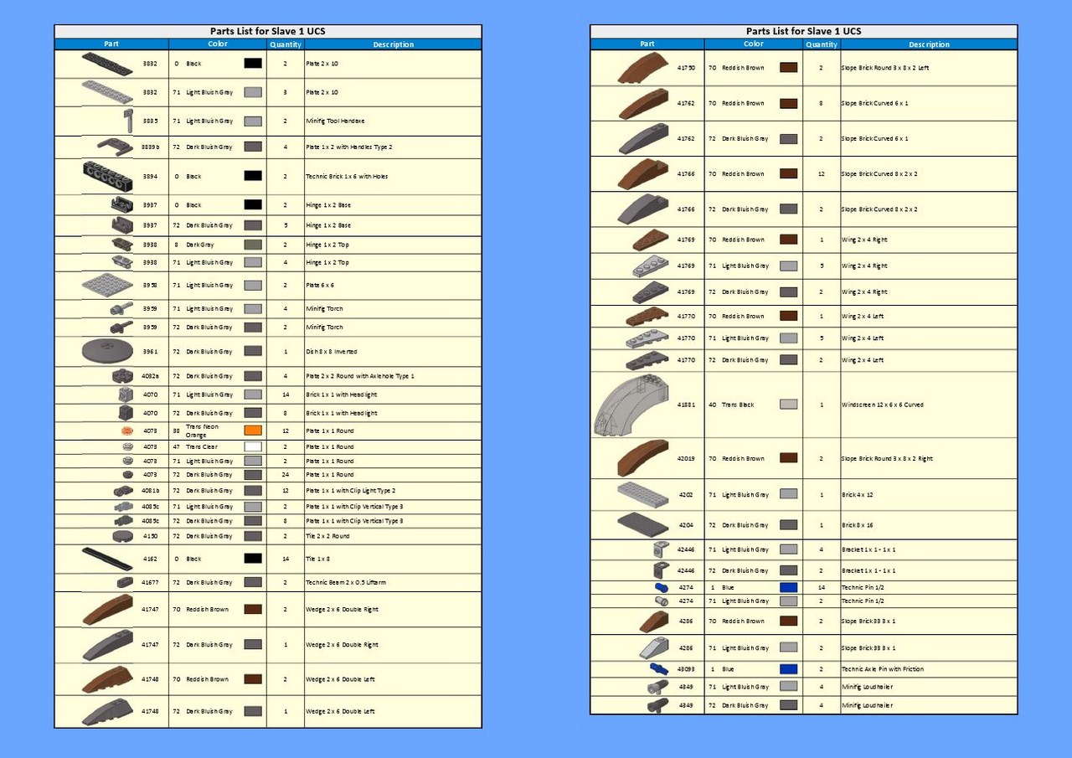Viewport: 1072px width, 758px height.
Task: Click the Reddish Brown 41770 wing image
Action: [x=647, y=316]
